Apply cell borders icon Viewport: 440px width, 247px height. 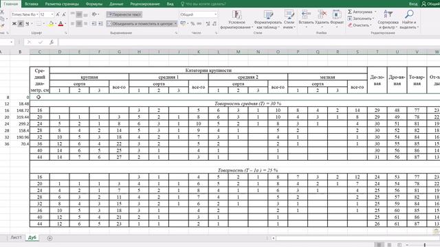(x=38, y=24)
